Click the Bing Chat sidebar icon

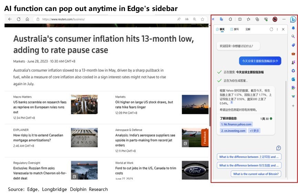coord(293,19)
